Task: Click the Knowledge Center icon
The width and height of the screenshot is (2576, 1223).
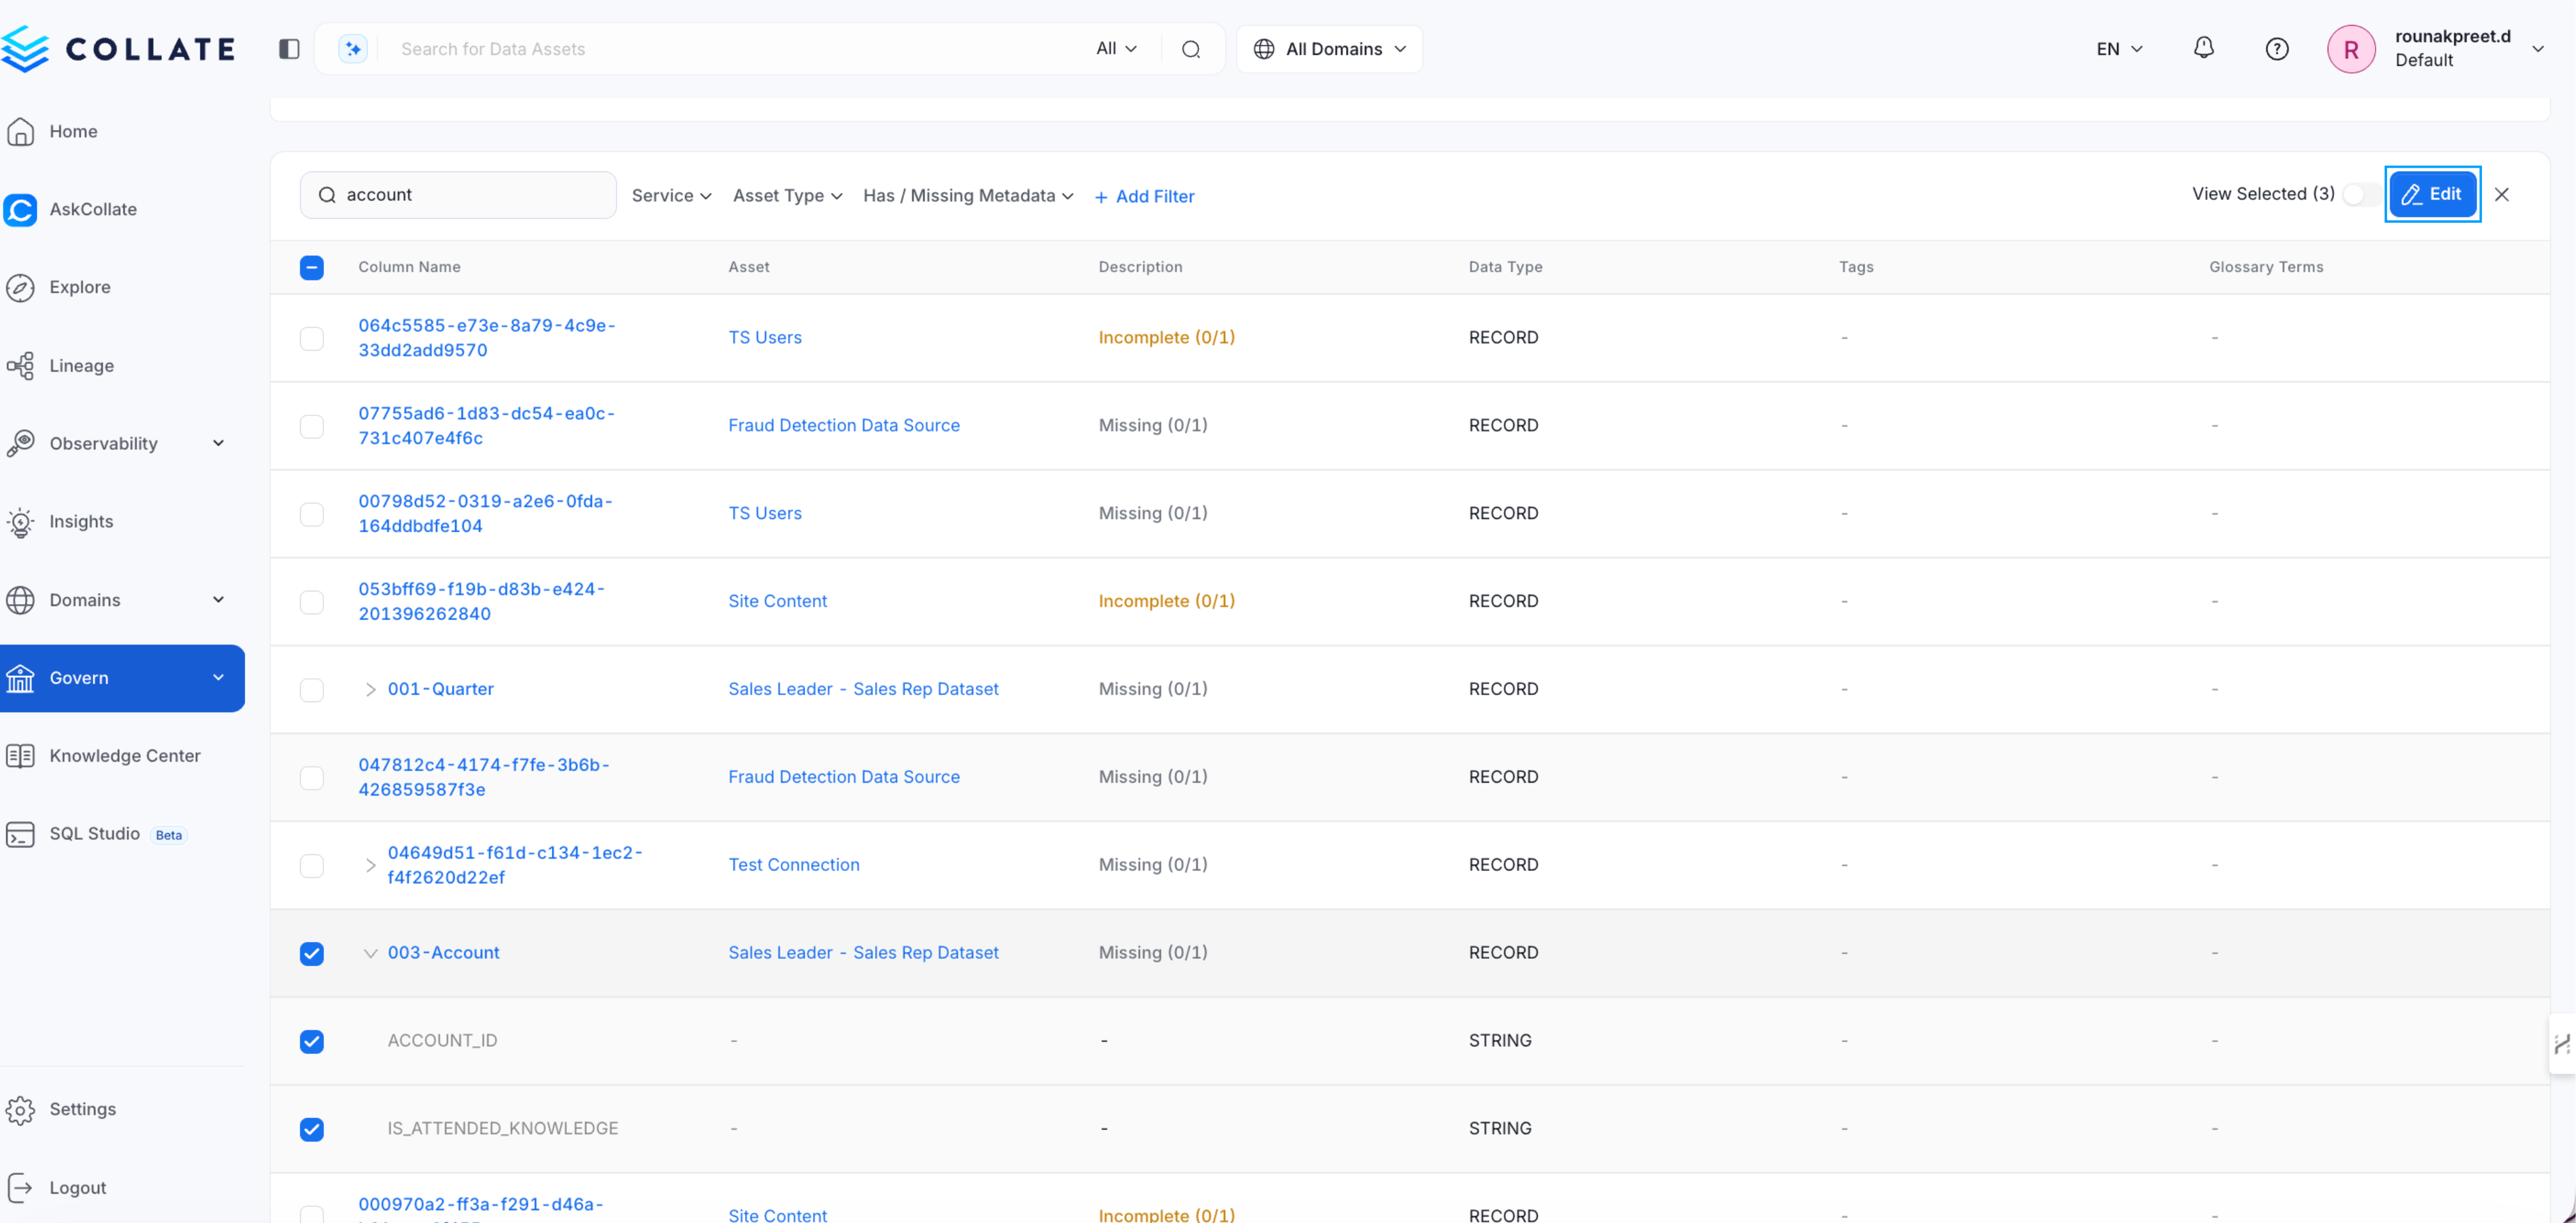Action: click(22, 755)
